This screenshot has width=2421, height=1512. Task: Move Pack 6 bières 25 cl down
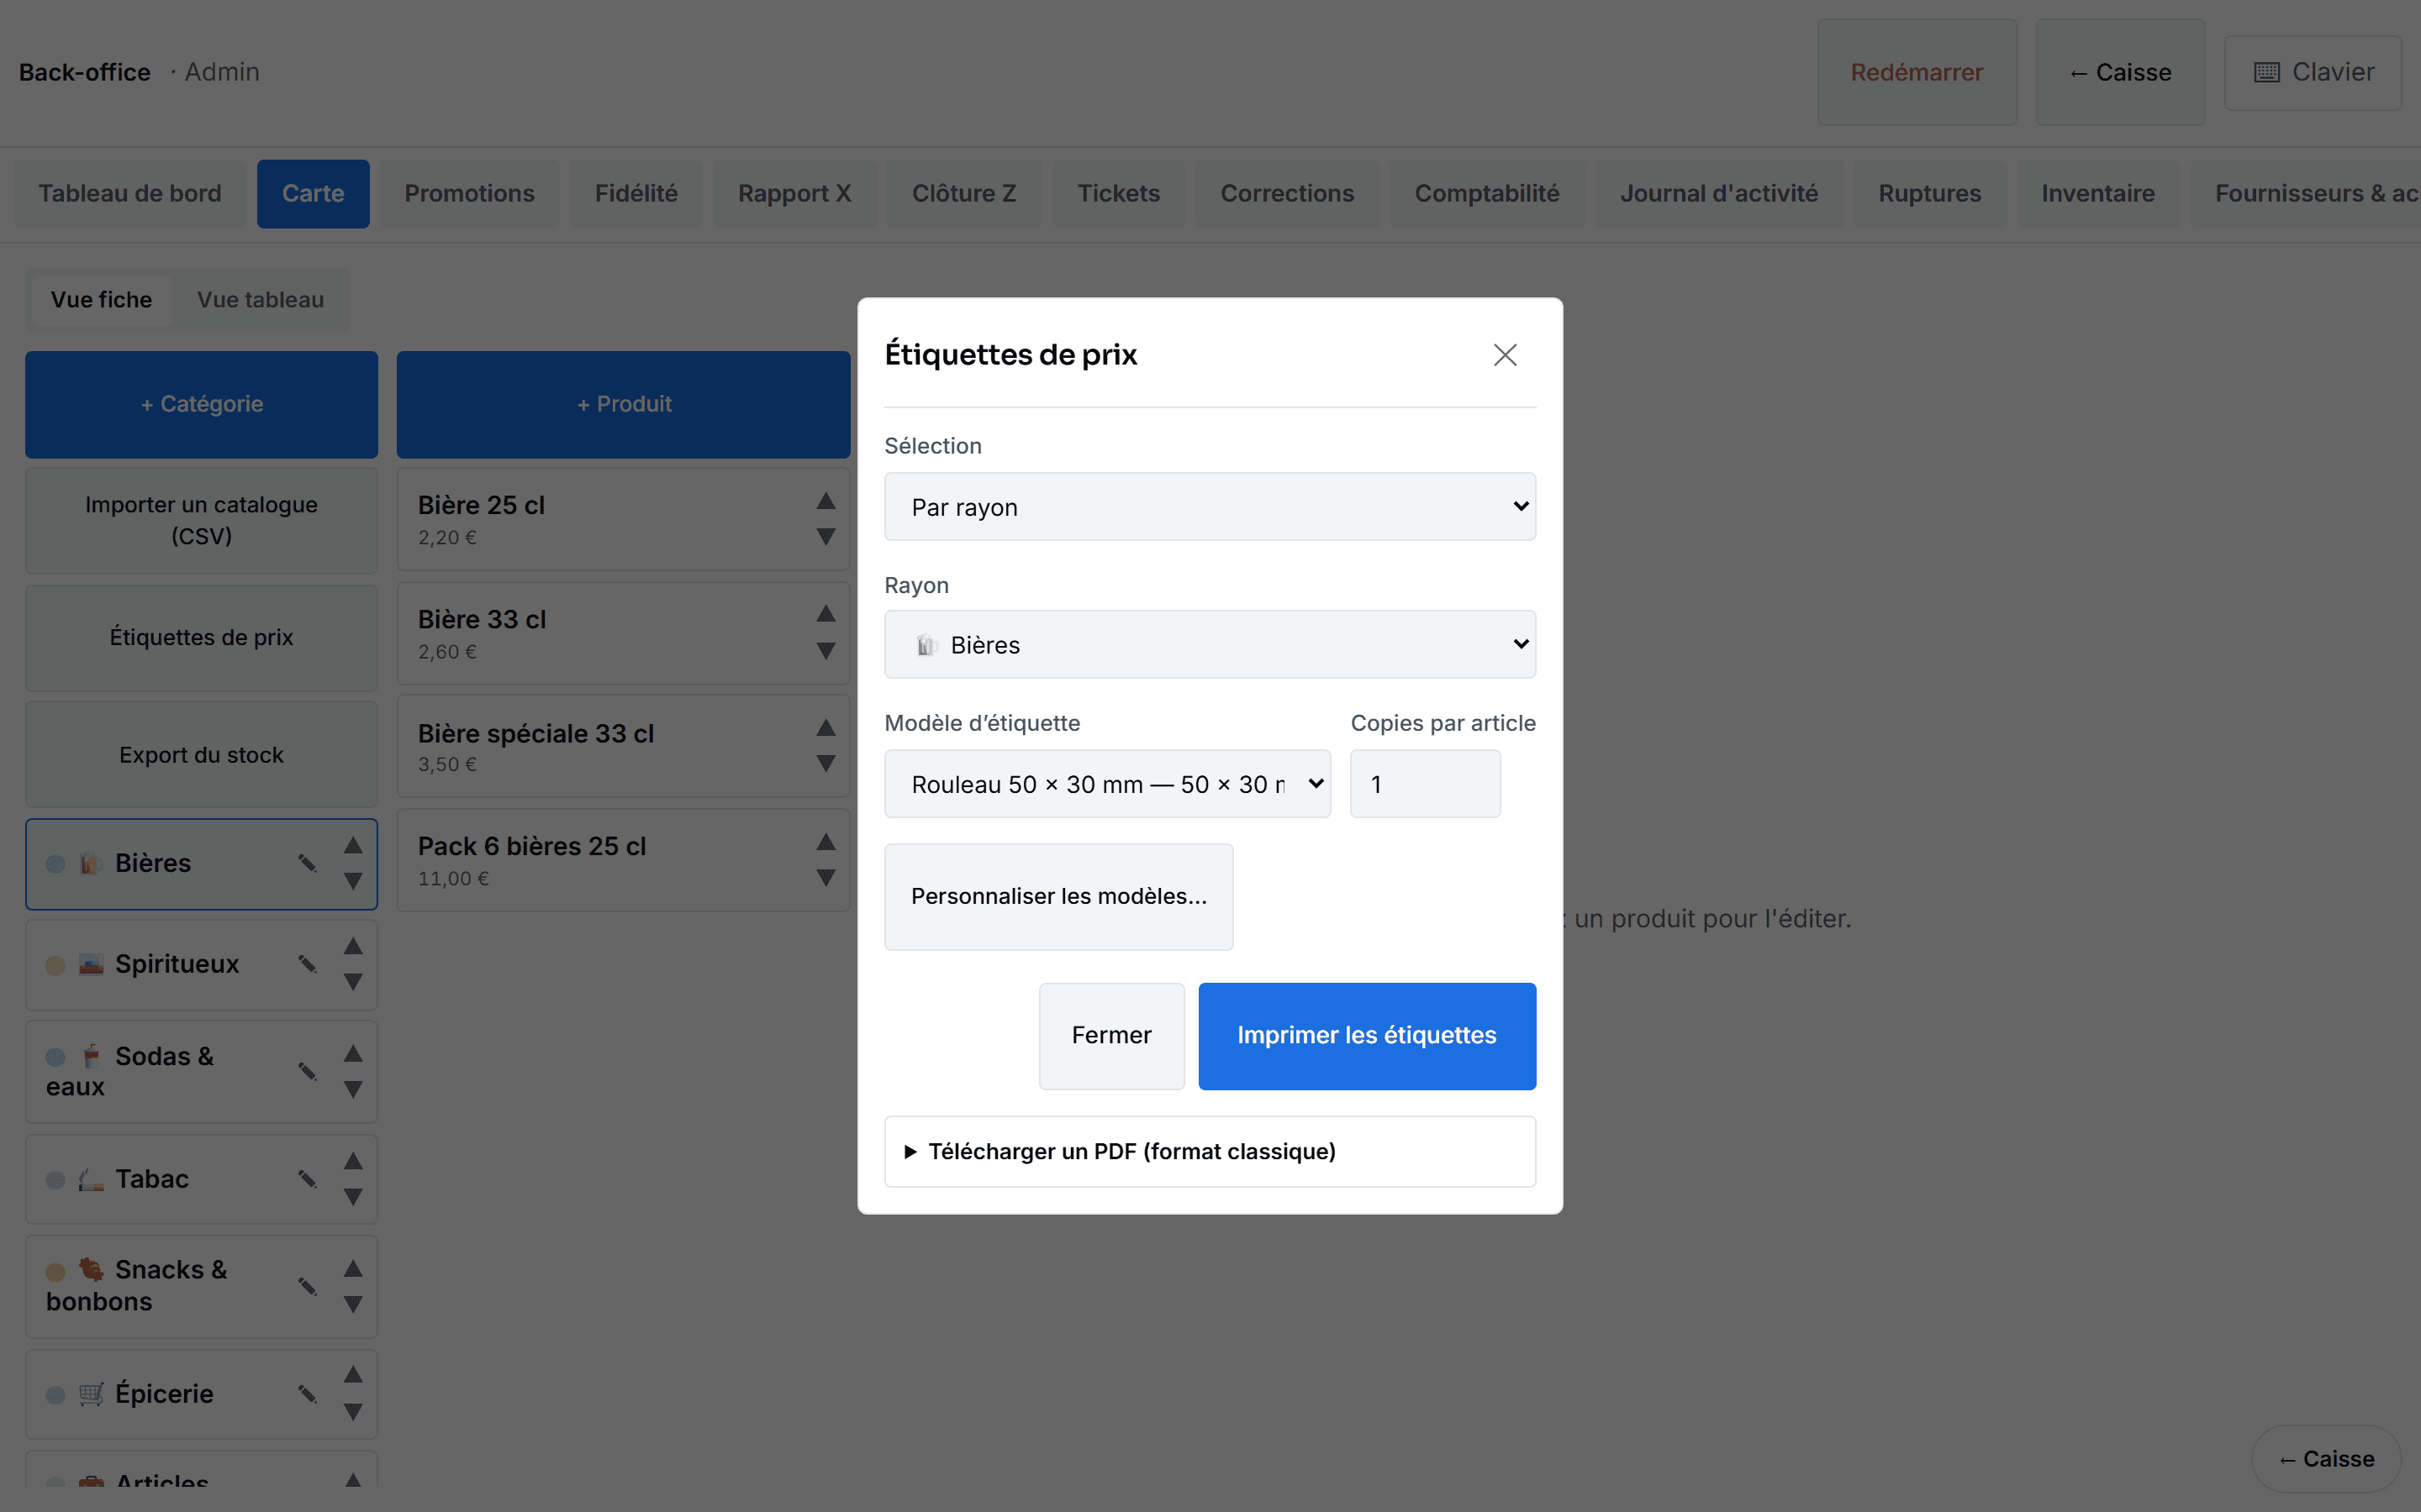pyautogui.click(x=825, y=878)
